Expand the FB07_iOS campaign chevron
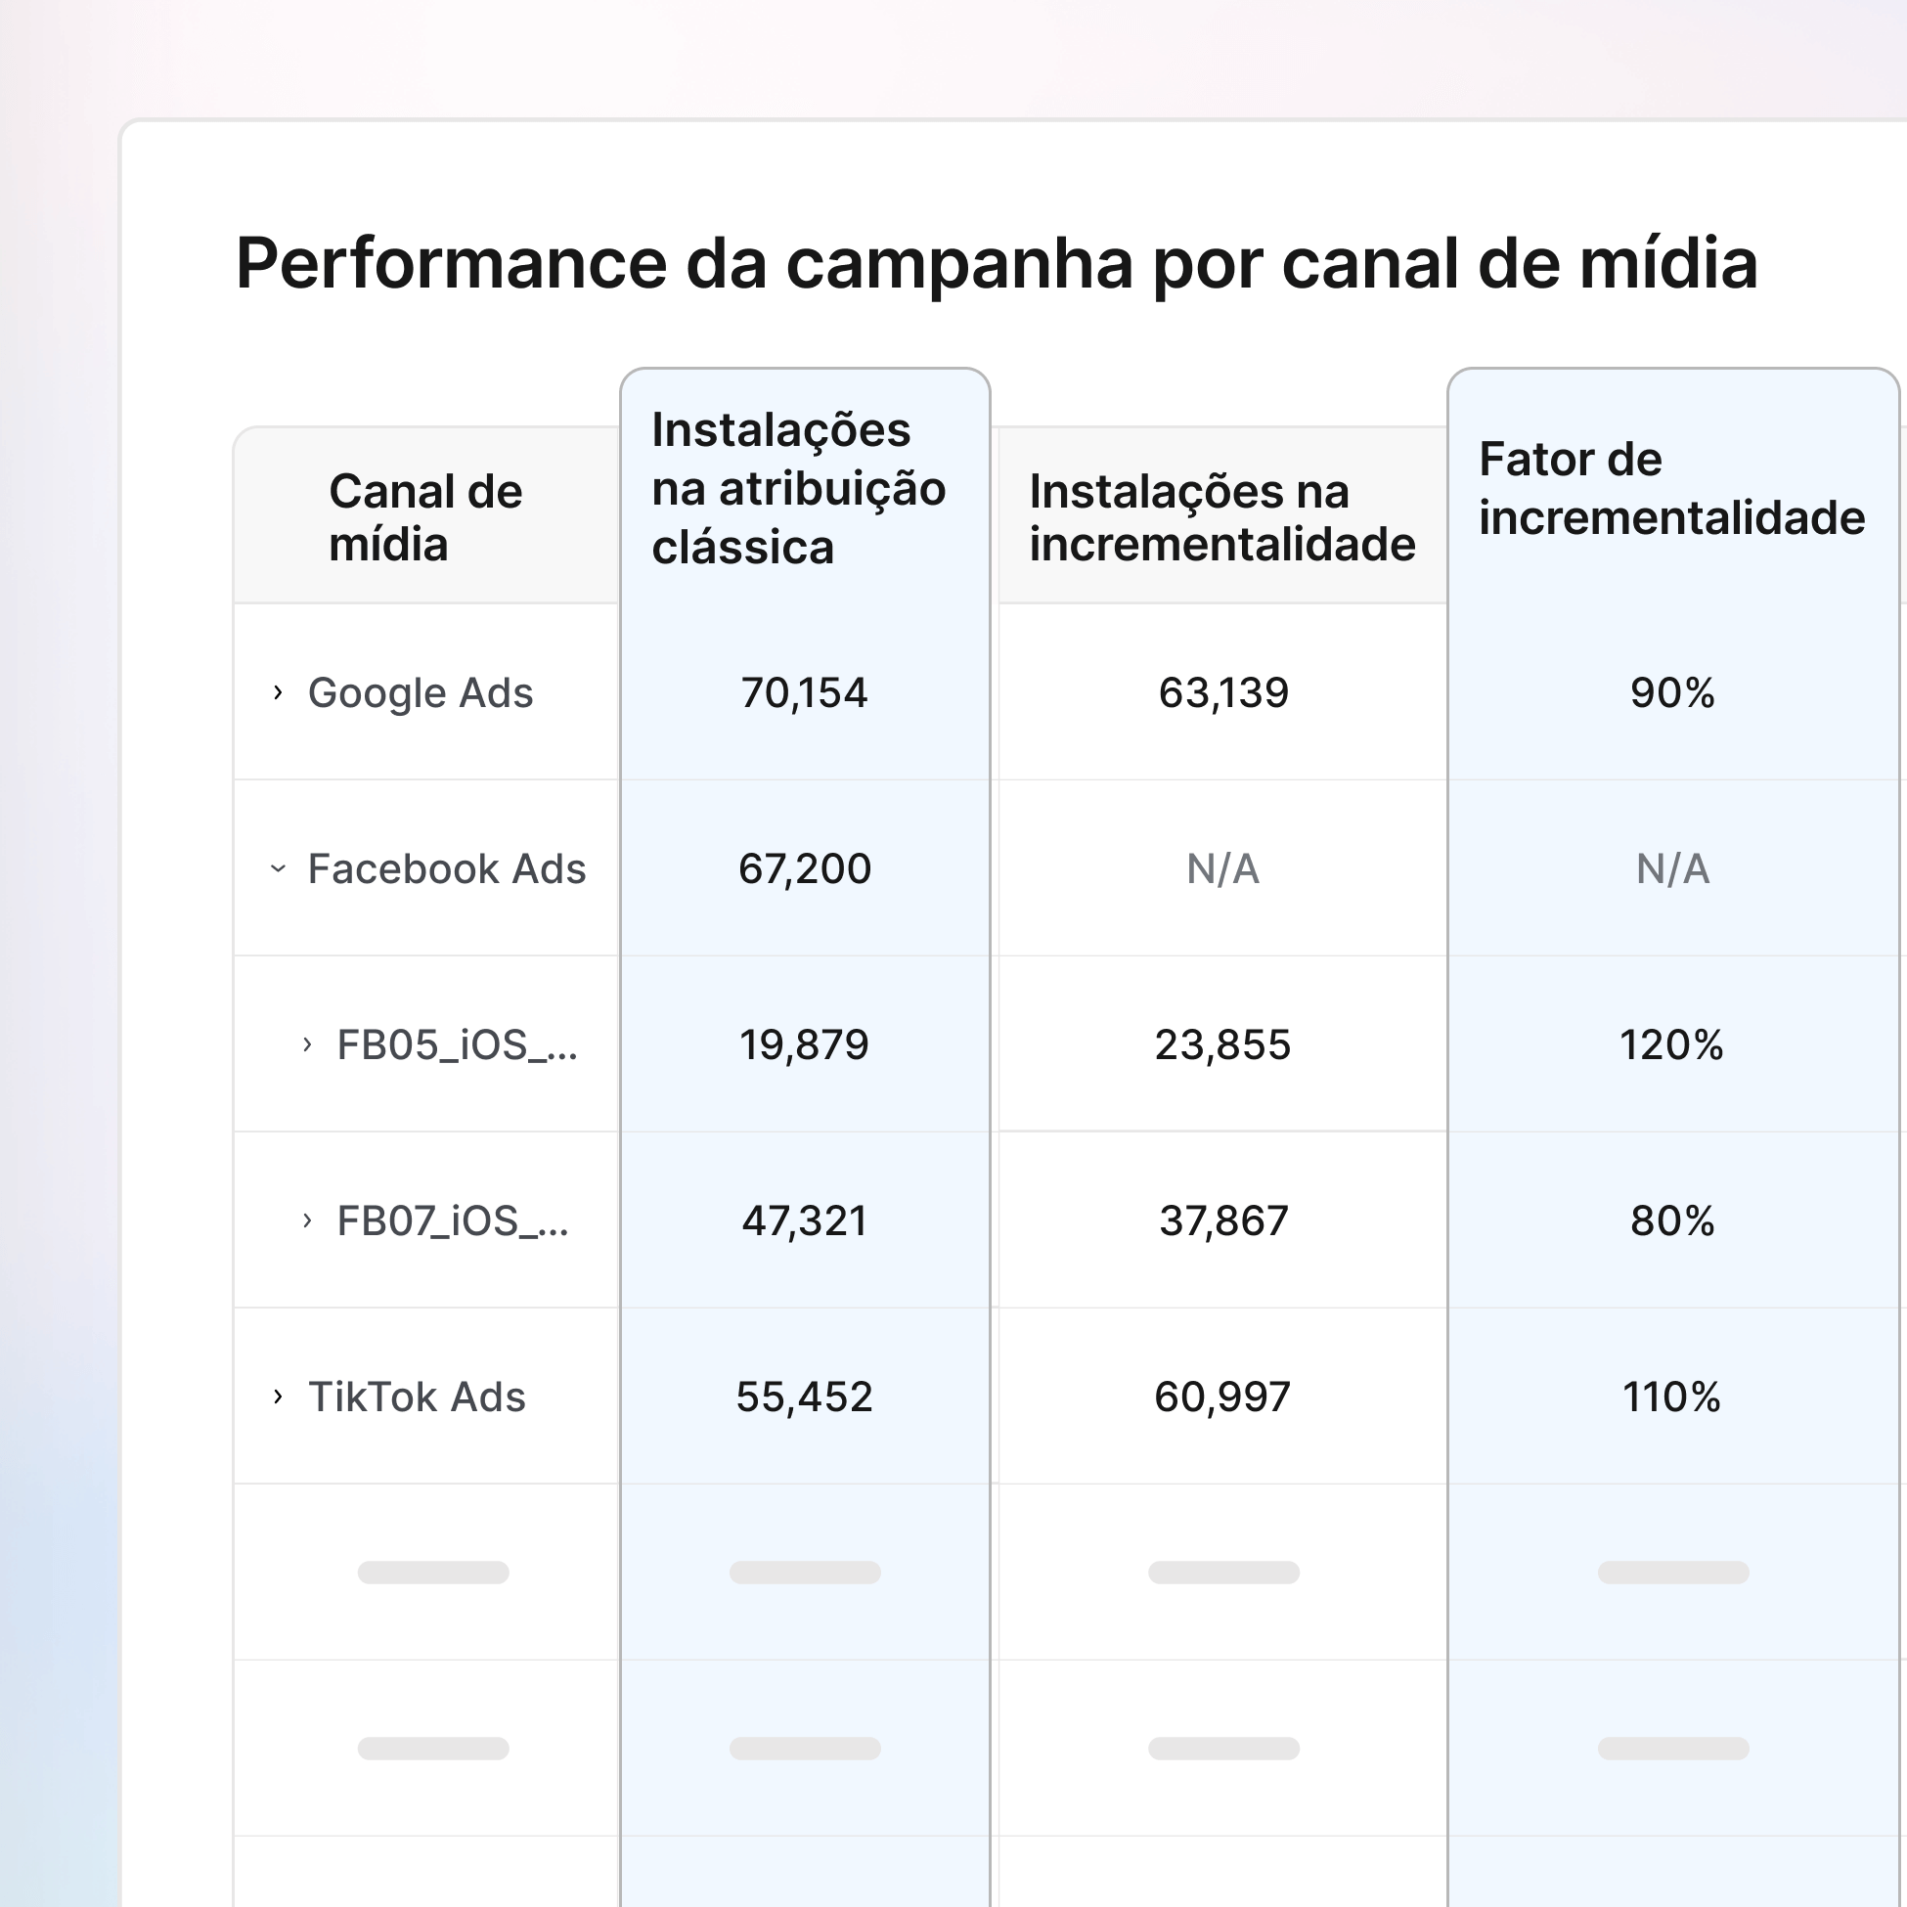 (x=307, y=1221)
